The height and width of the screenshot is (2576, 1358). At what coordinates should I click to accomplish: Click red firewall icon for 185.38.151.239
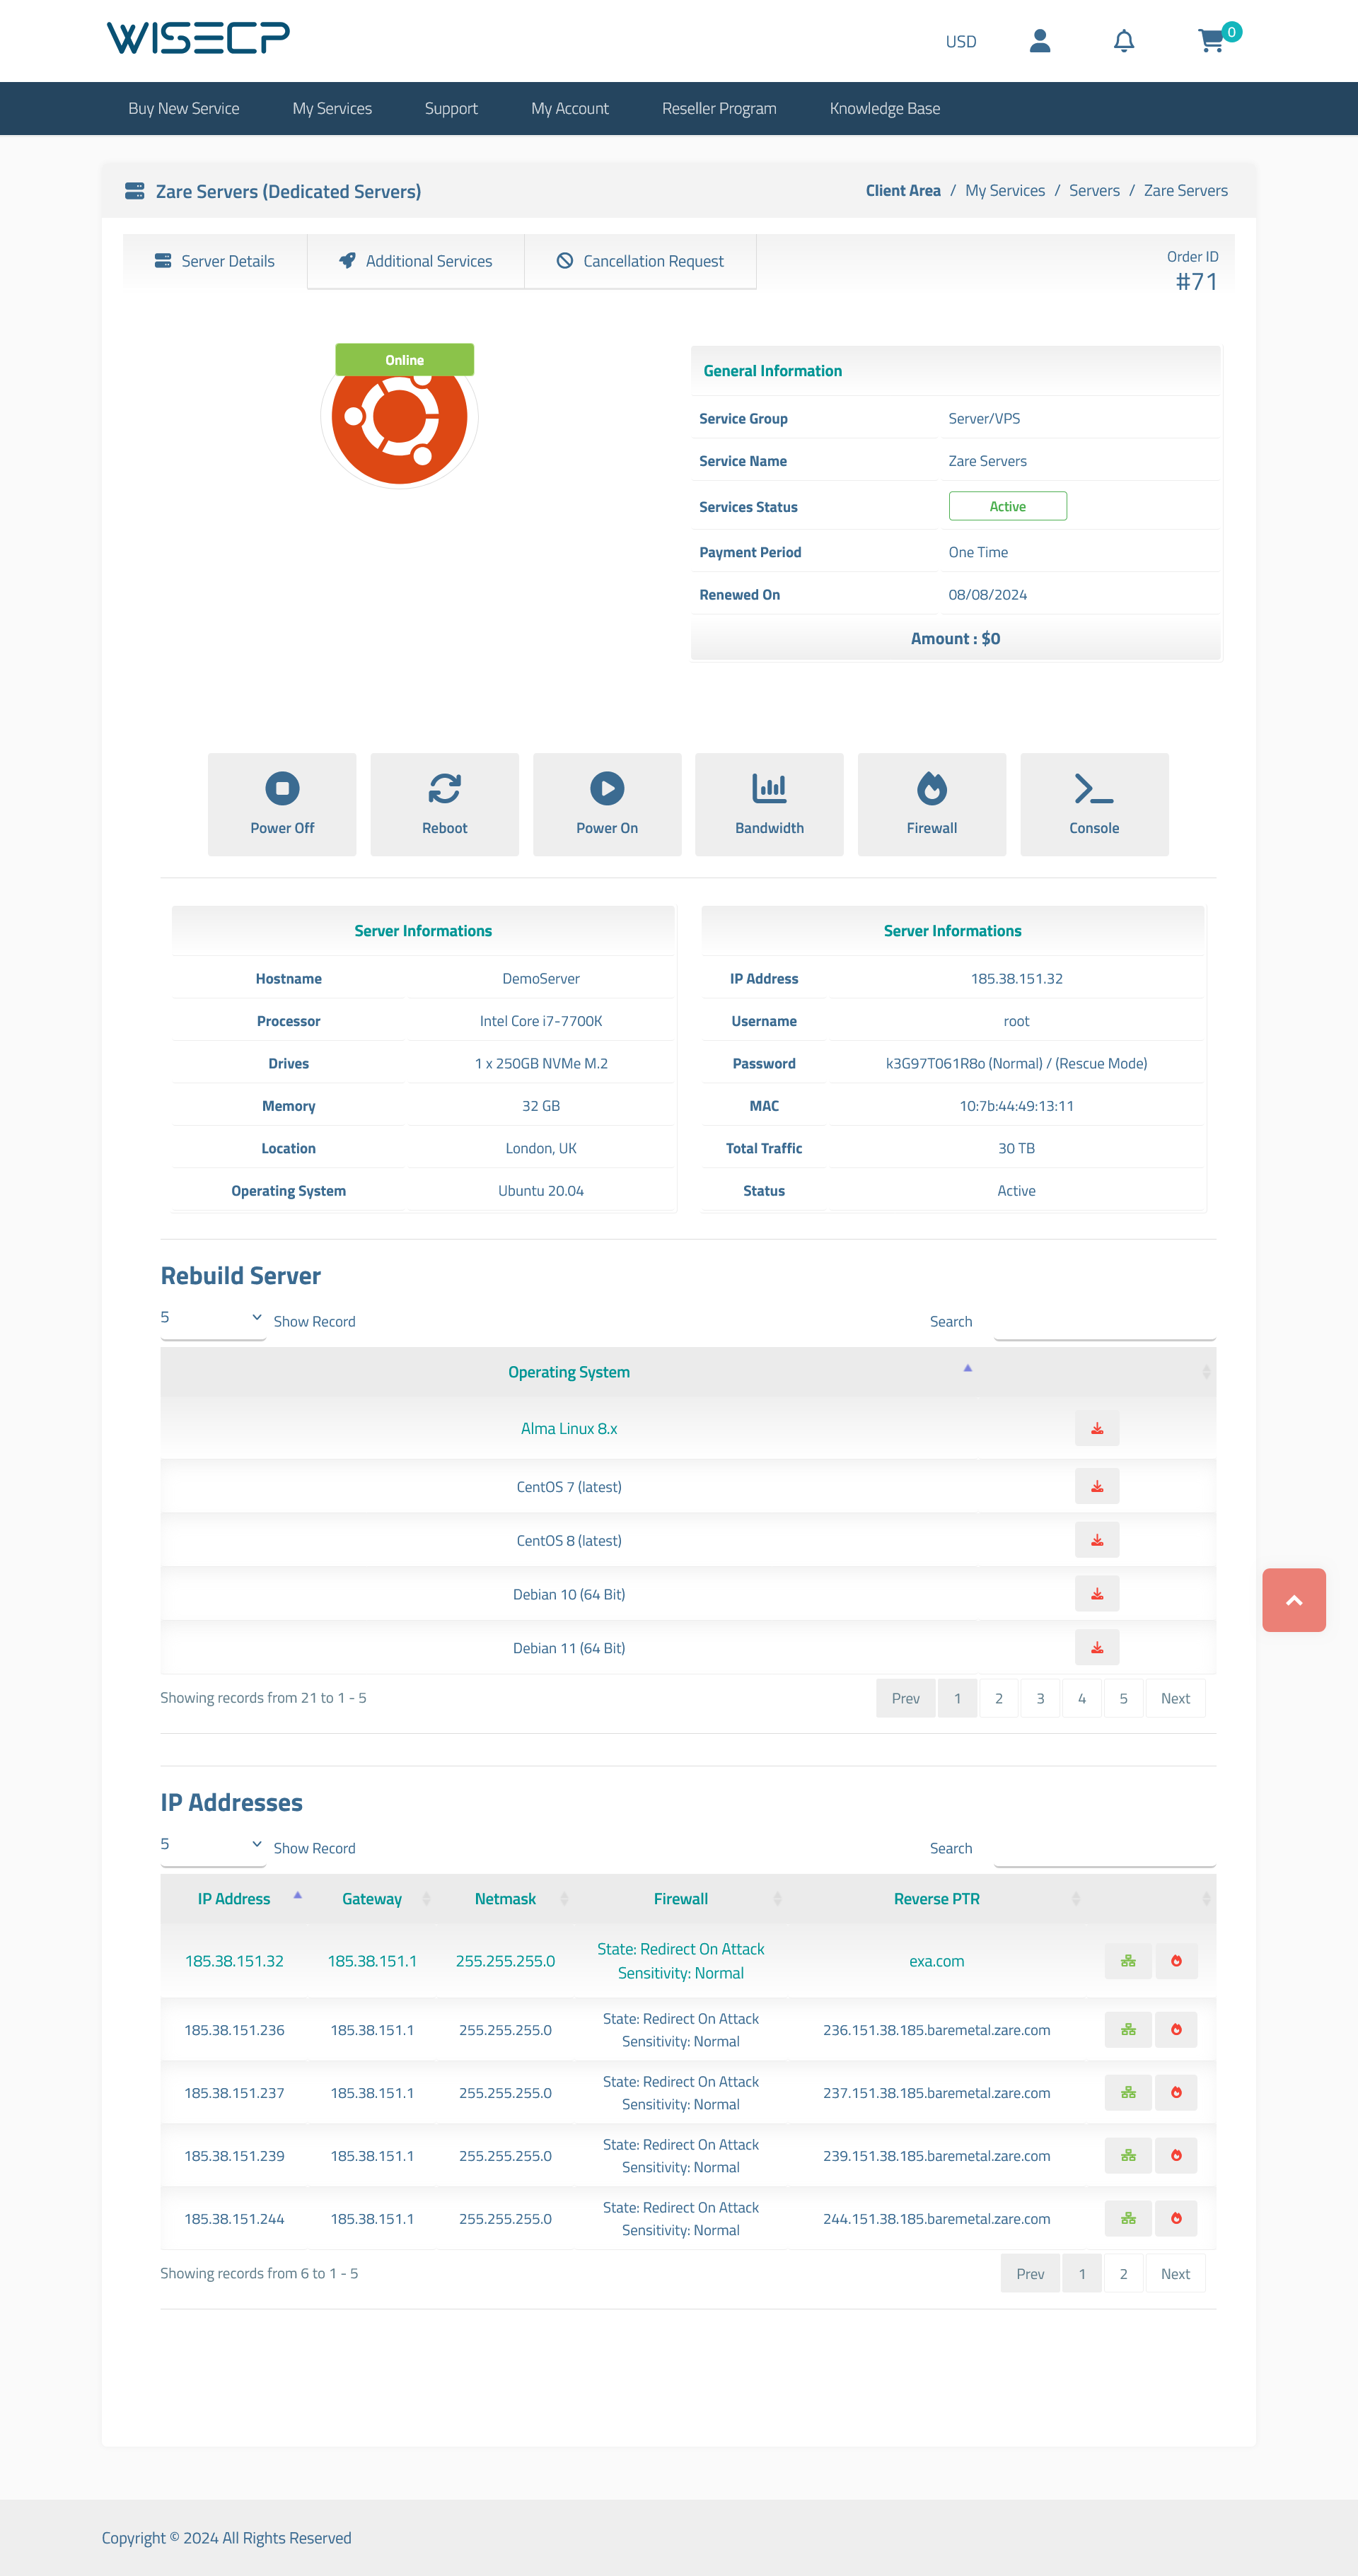1176,2156
